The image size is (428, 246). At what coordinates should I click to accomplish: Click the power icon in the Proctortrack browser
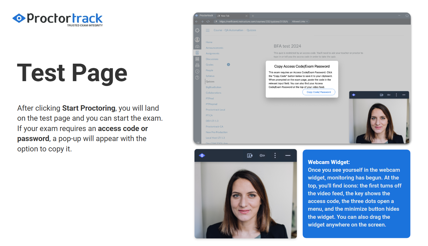tap(407, 15)
